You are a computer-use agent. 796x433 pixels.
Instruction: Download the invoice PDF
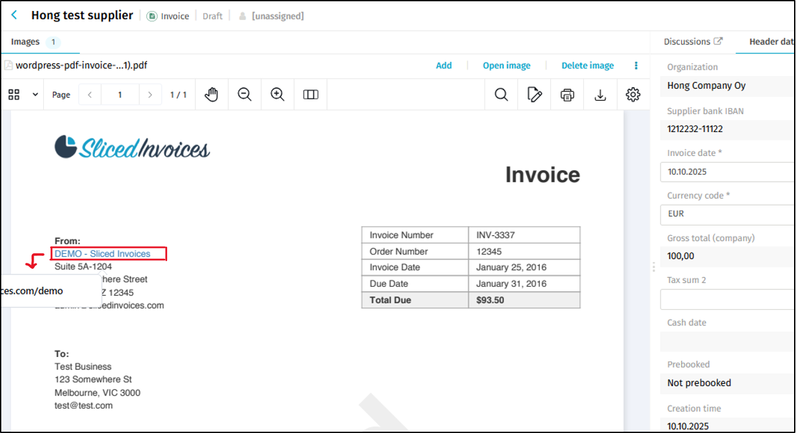(x=600, y=95)
